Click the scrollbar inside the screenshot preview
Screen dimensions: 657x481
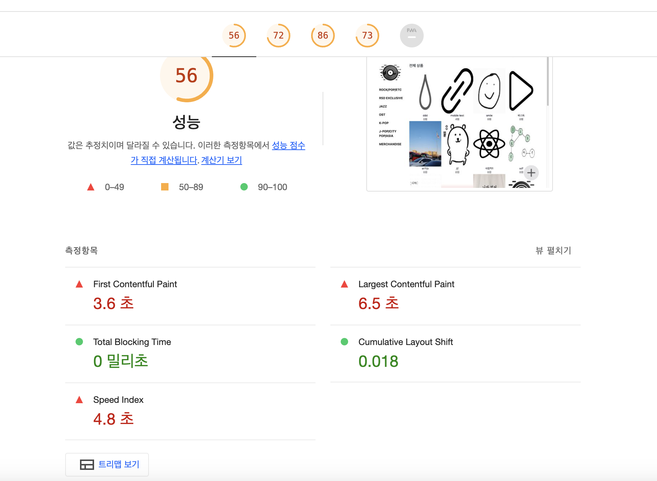click(x=548, y=82)
